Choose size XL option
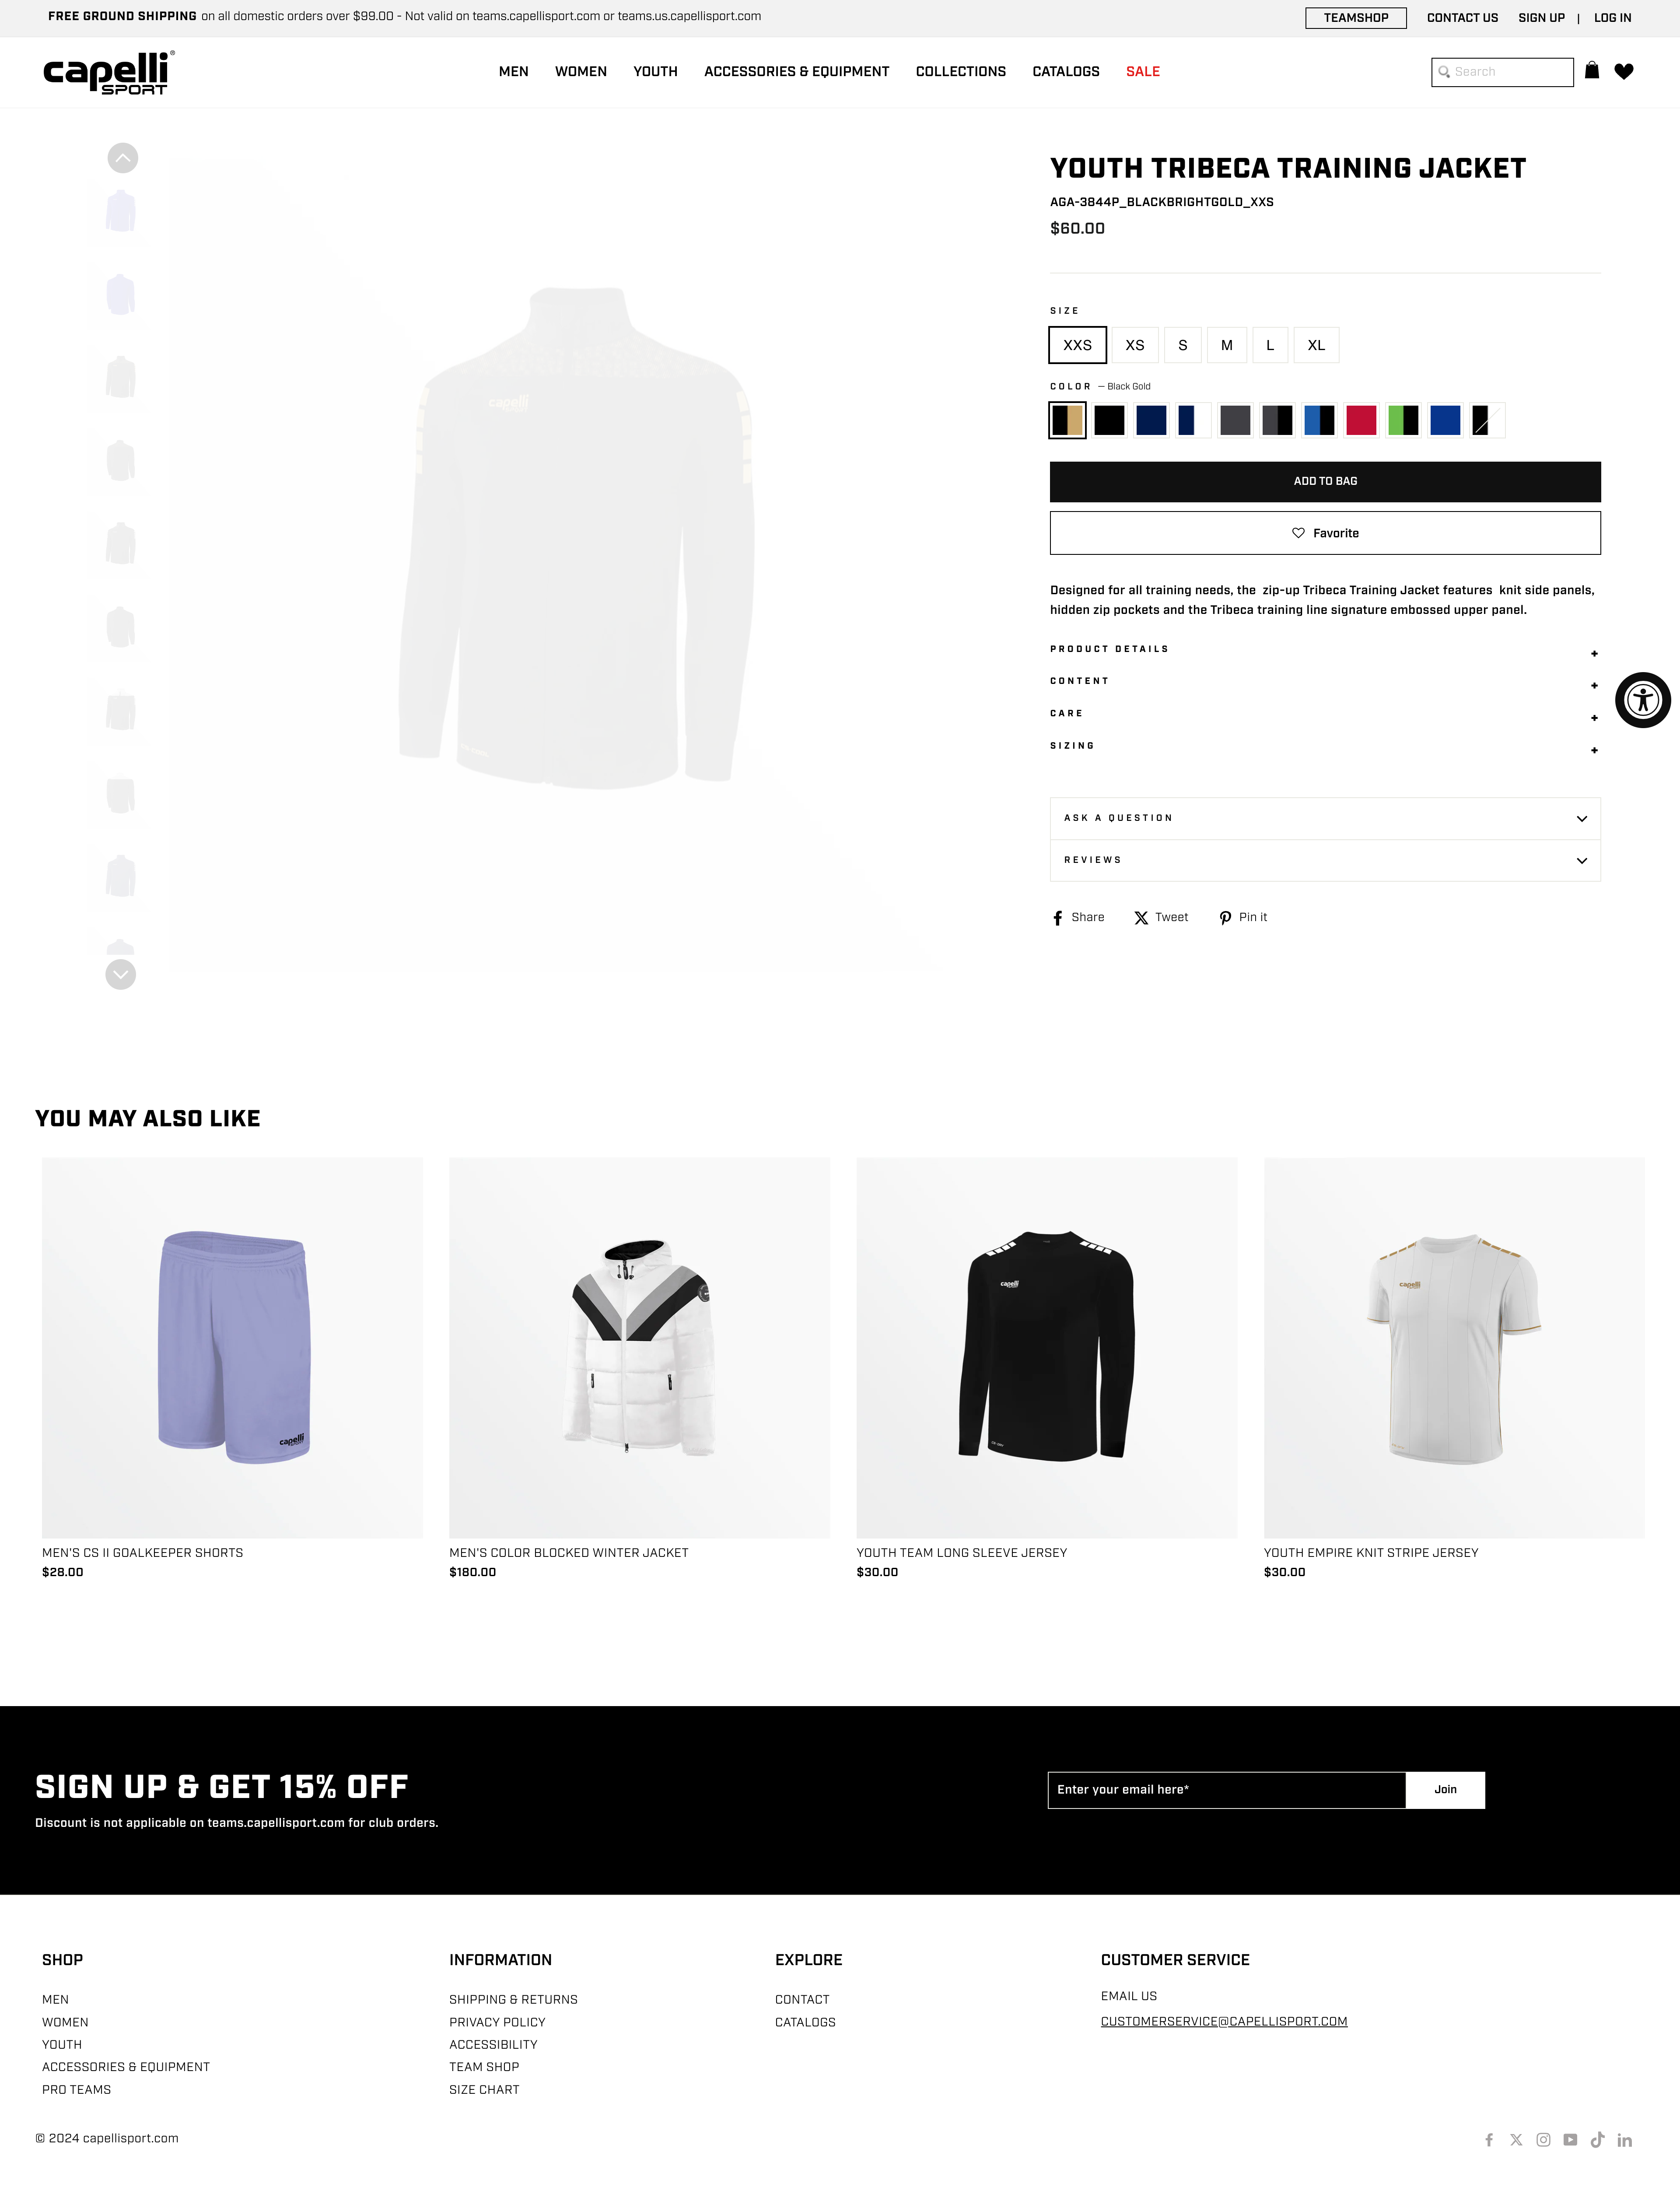The width and height of the screenshot is (1680, 2201). coord(1316,345)
